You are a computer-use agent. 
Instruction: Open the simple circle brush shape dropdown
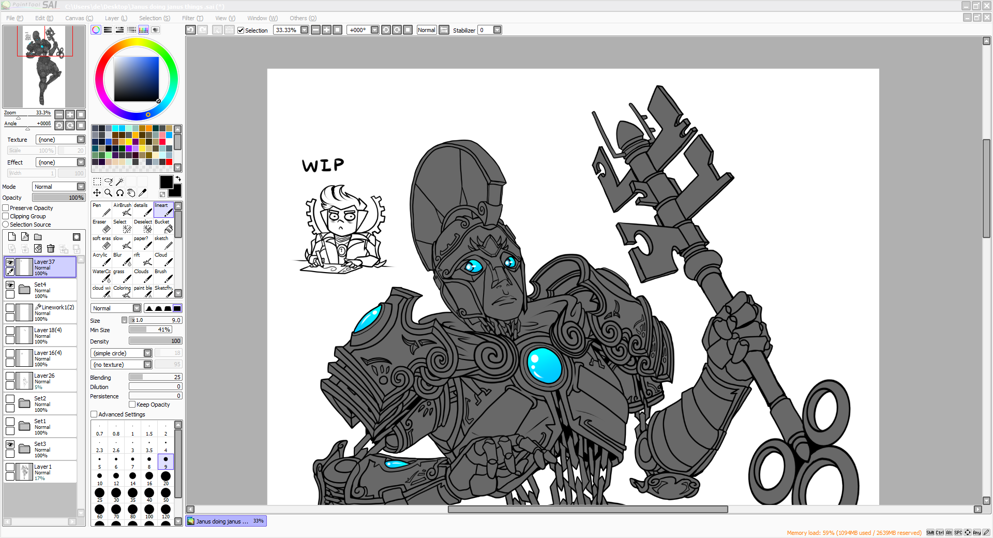pos(121,353)
